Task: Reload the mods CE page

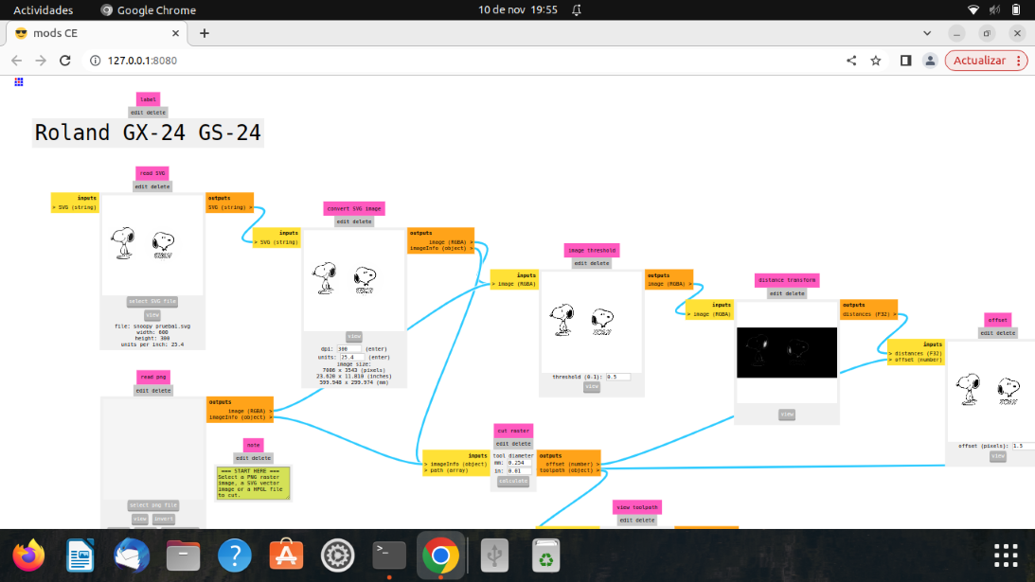Action: pos(64,60)
